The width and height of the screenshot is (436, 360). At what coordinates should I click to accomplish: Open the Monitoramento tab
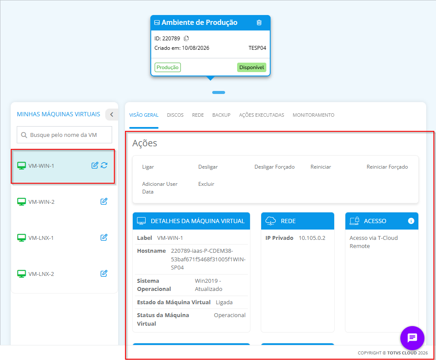pyautogui.click(x=314, y=115)
